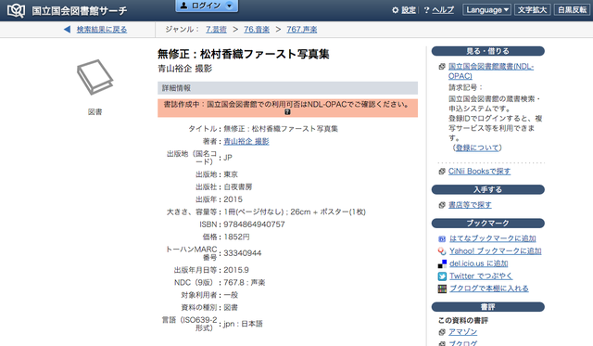Click the 文字拡大 button

coord(532,10)
